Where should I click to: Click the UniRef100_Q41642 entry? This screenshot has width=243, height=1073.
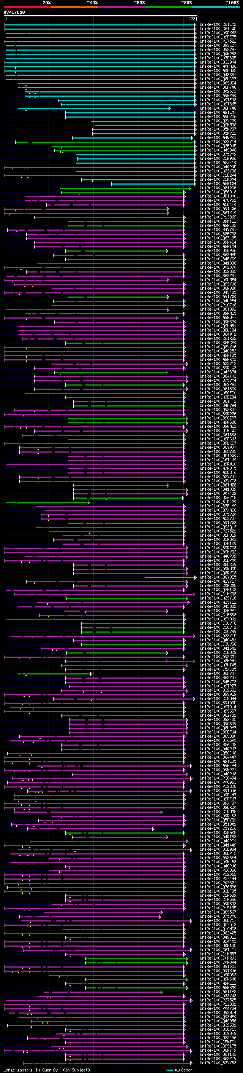click(x=218, y=649)
